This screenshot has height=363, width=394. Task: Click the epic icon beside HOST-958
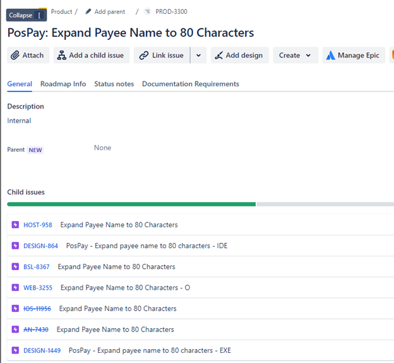click(x=15, y=225)
